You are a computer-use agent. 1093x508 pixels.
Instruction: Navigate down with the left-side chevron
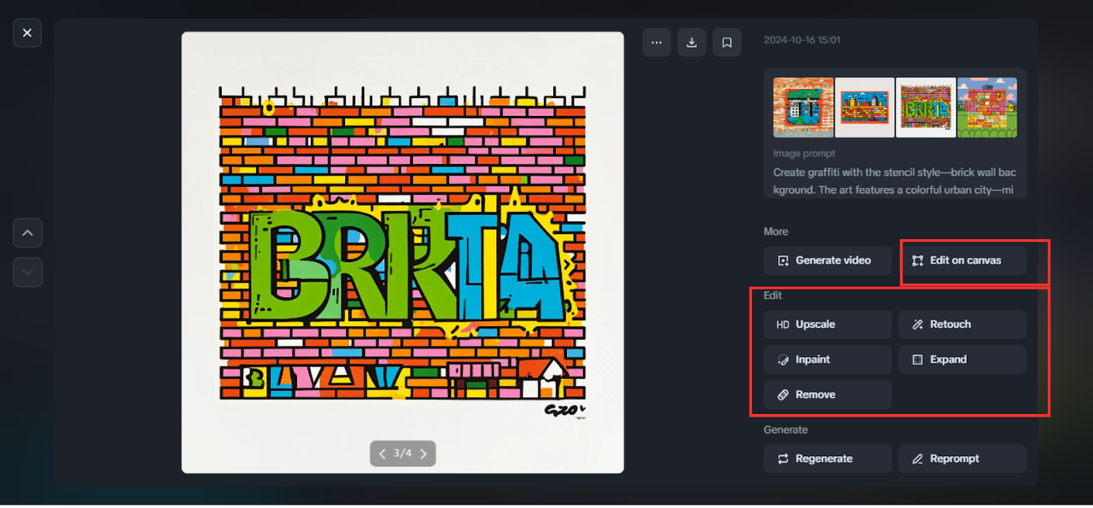pyautogui.click(x=27, y=272)
